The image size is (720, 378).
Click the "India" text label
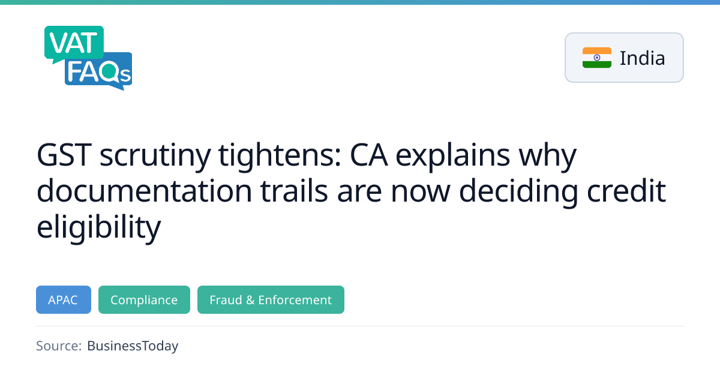tap(642, 58)
